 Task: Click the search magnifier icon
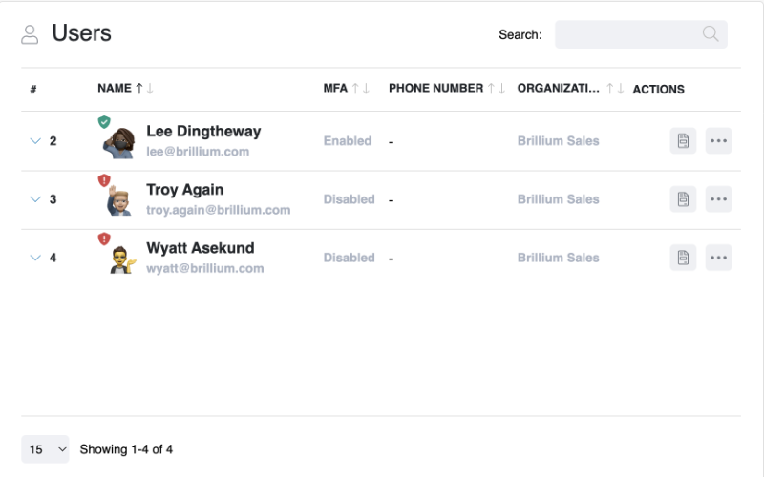pos(711,34)
